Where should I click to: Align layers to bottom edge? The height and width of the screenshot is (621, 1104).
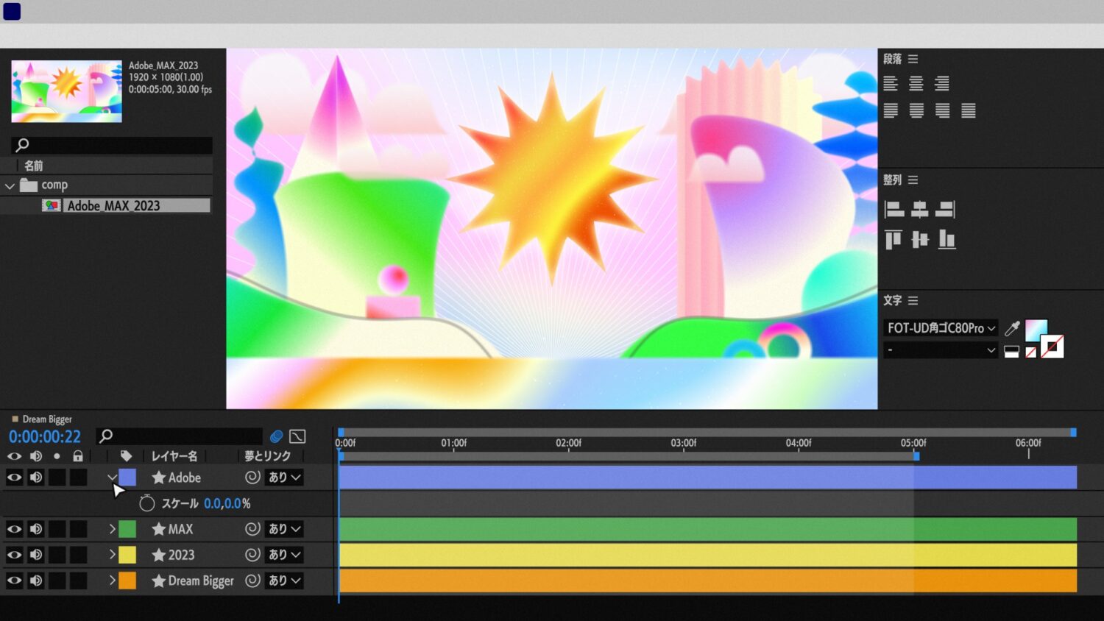(x=947, y=240)
